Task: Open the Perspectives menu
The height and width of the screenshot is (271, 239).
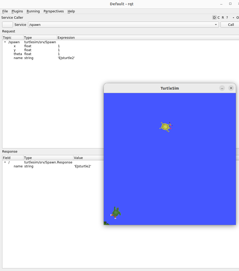Action: pyautogui.click(x=54, y=11)
